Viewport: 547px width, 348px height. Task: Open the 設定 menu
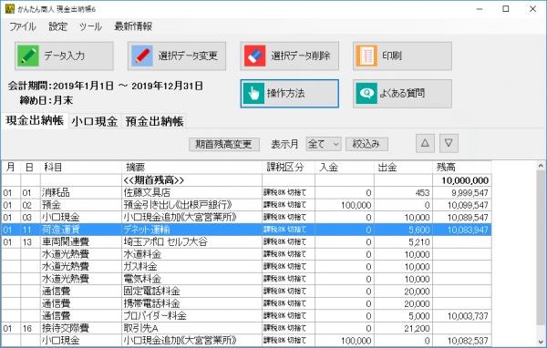click(x=58, y=26)
